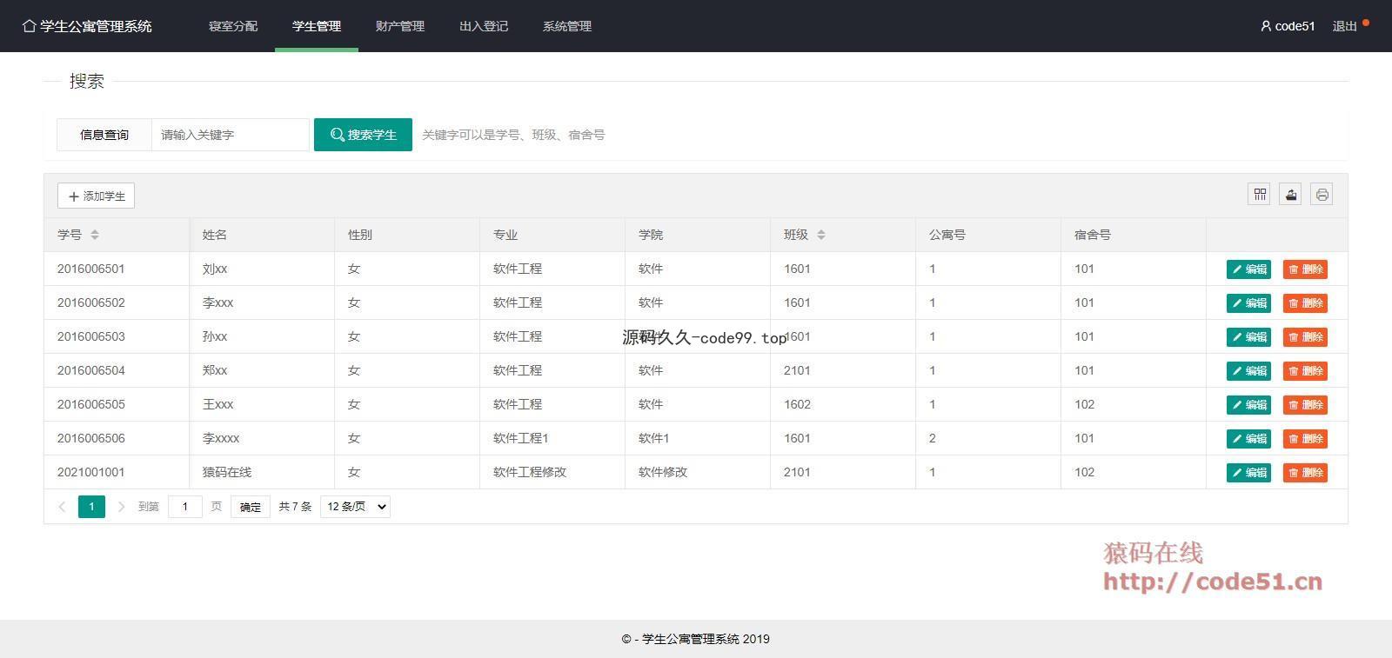Screen dimensions: 1392x658
Task: Select the 学生管理 menu tab
Action: click(317, 26)
